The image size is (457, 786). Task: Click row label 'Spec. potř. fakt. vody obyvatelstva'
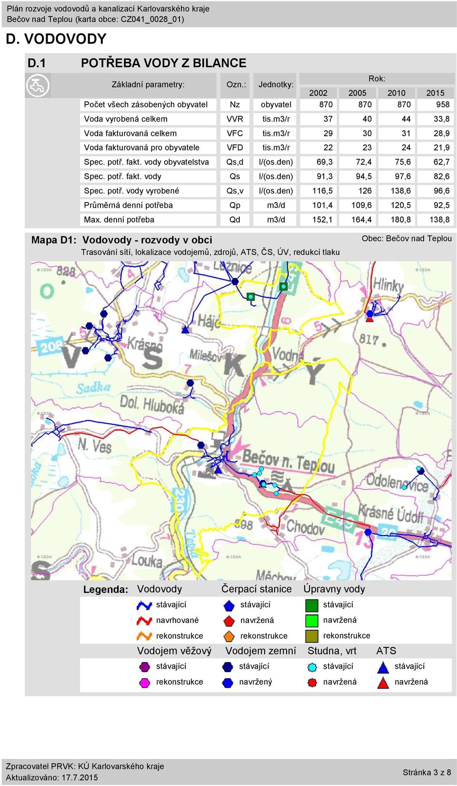(147, 162)
